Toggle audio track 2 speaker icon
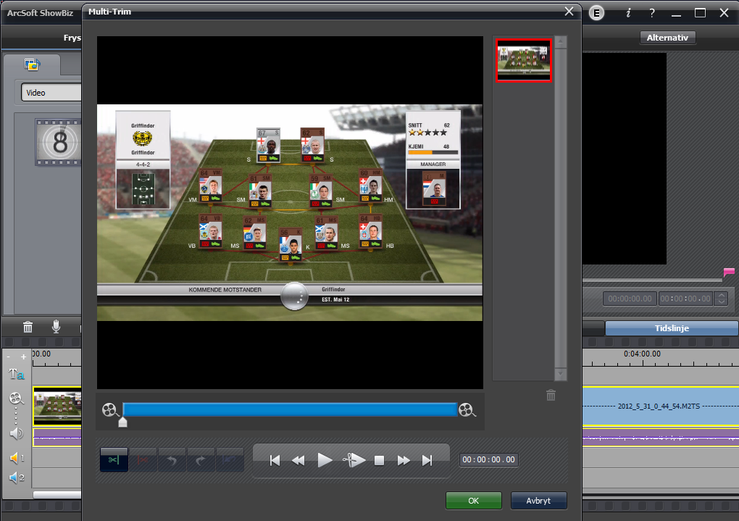 tap(17, 478)
